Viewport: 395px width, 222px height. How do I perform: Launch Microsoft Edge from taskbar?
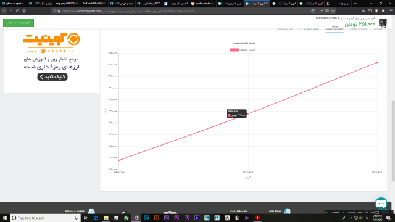pyautogui.click(x=96, y=218)
